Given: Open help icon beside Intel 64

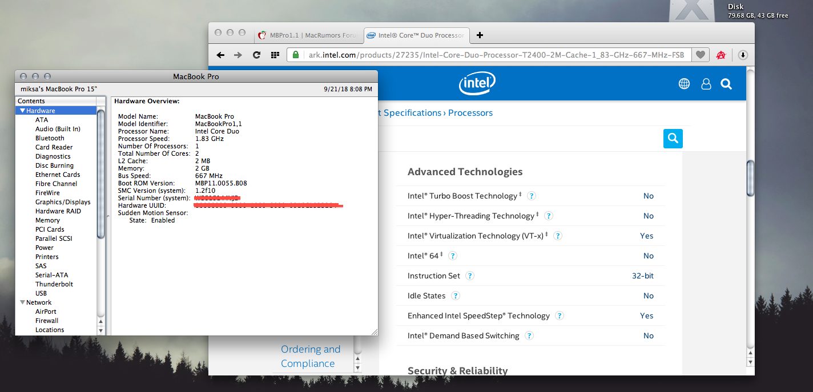Looking at the screenshot, I should tap(453, 256).
